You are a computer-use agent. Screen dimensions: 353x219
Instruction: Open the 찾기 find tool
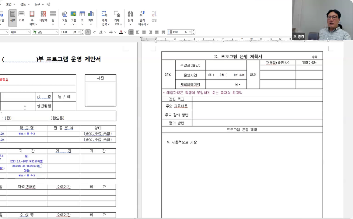pos(130,16)
